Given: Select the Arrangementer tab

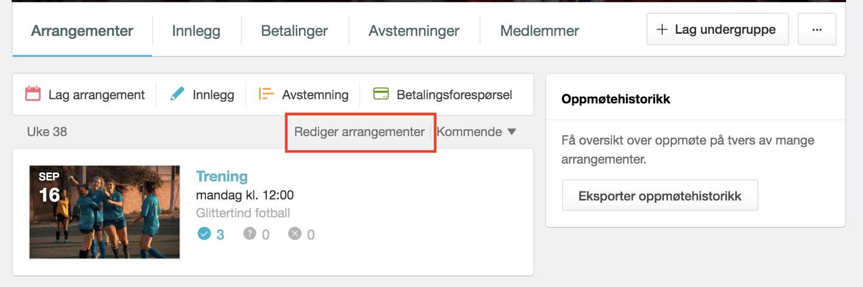Looking at the screenshot, I should 82,31.
